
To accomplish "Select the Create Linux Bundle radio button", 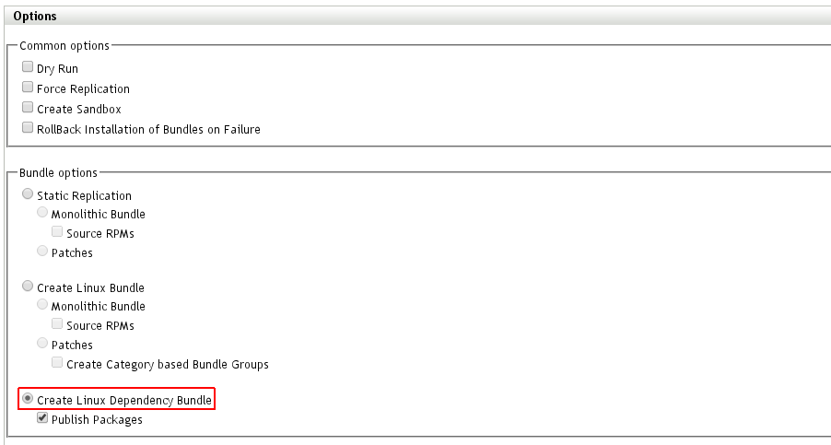I will 28,287.
